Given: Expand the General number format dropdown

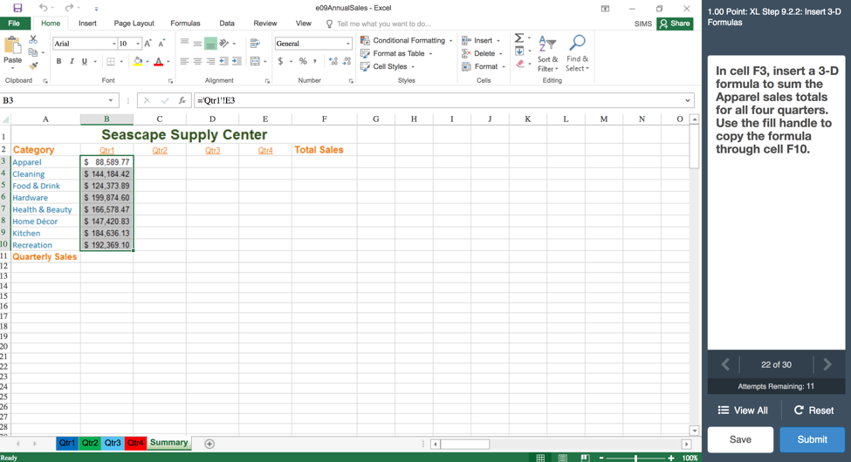Looking at the screenshot, I should pyautogui.click(x=347, y=44).
